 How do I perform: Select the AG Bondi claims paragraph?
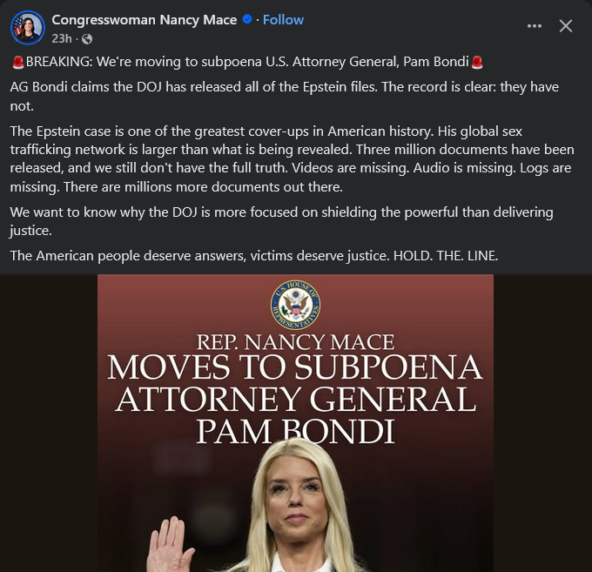285,97
